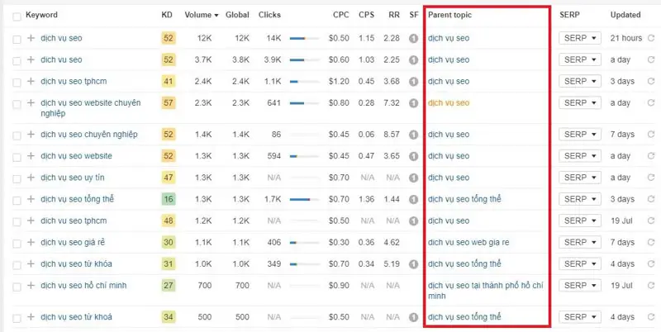Click SF icon in 'dịch vụ seo website' 594-clicks row

coord(414,156)
